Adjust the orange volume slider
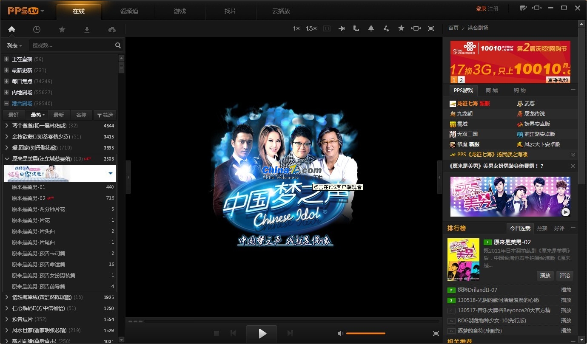The image size is (587, 344). 366,333
